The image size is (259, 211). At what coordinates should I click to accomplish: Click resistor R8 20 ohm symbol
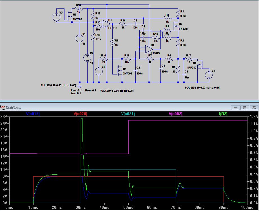tap(178, 69)
